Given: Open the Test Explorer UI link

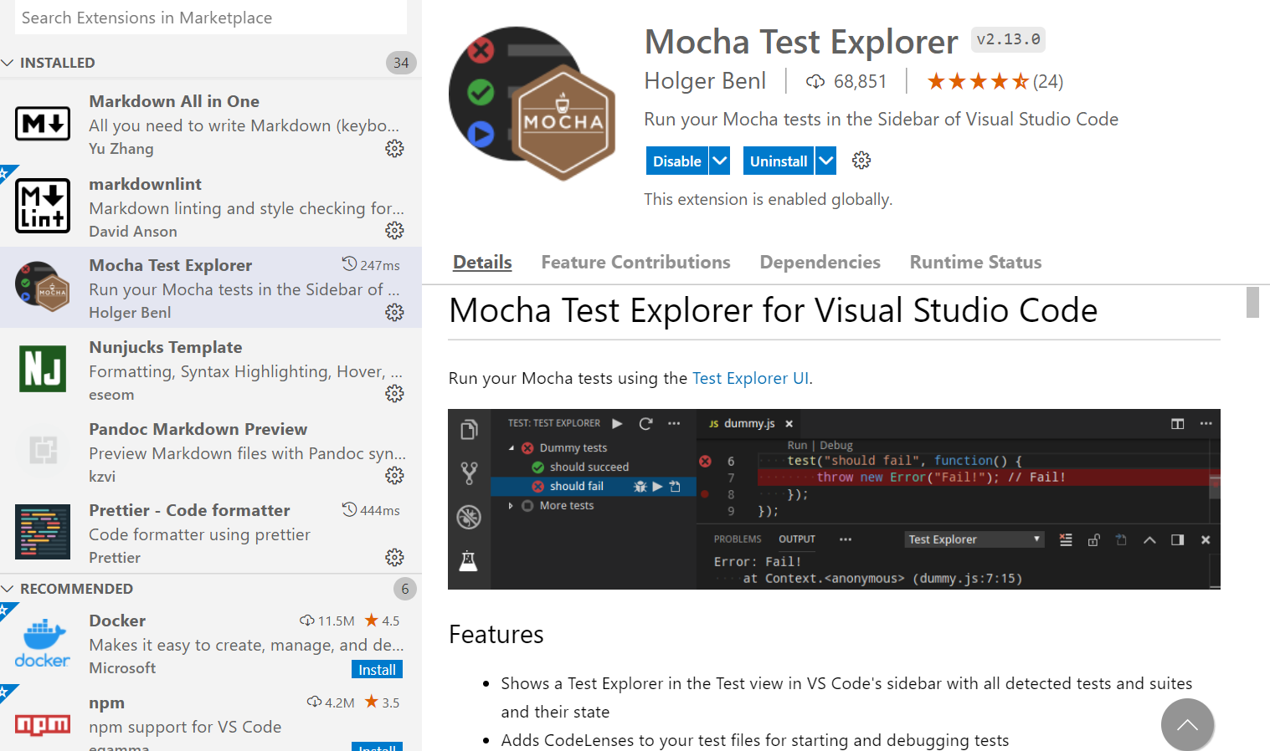Looking at the screenshot, I should (x=749, y=378).
